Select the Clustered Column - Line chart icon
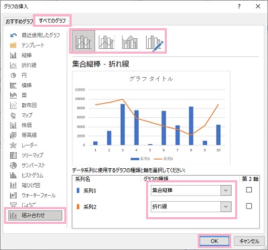The height and width of the screenshot is (250, 268). pos(83,41)
